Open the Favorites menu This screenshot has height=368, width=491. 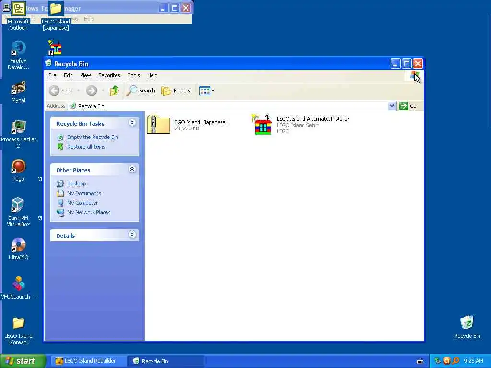click(x=109, y=75)
